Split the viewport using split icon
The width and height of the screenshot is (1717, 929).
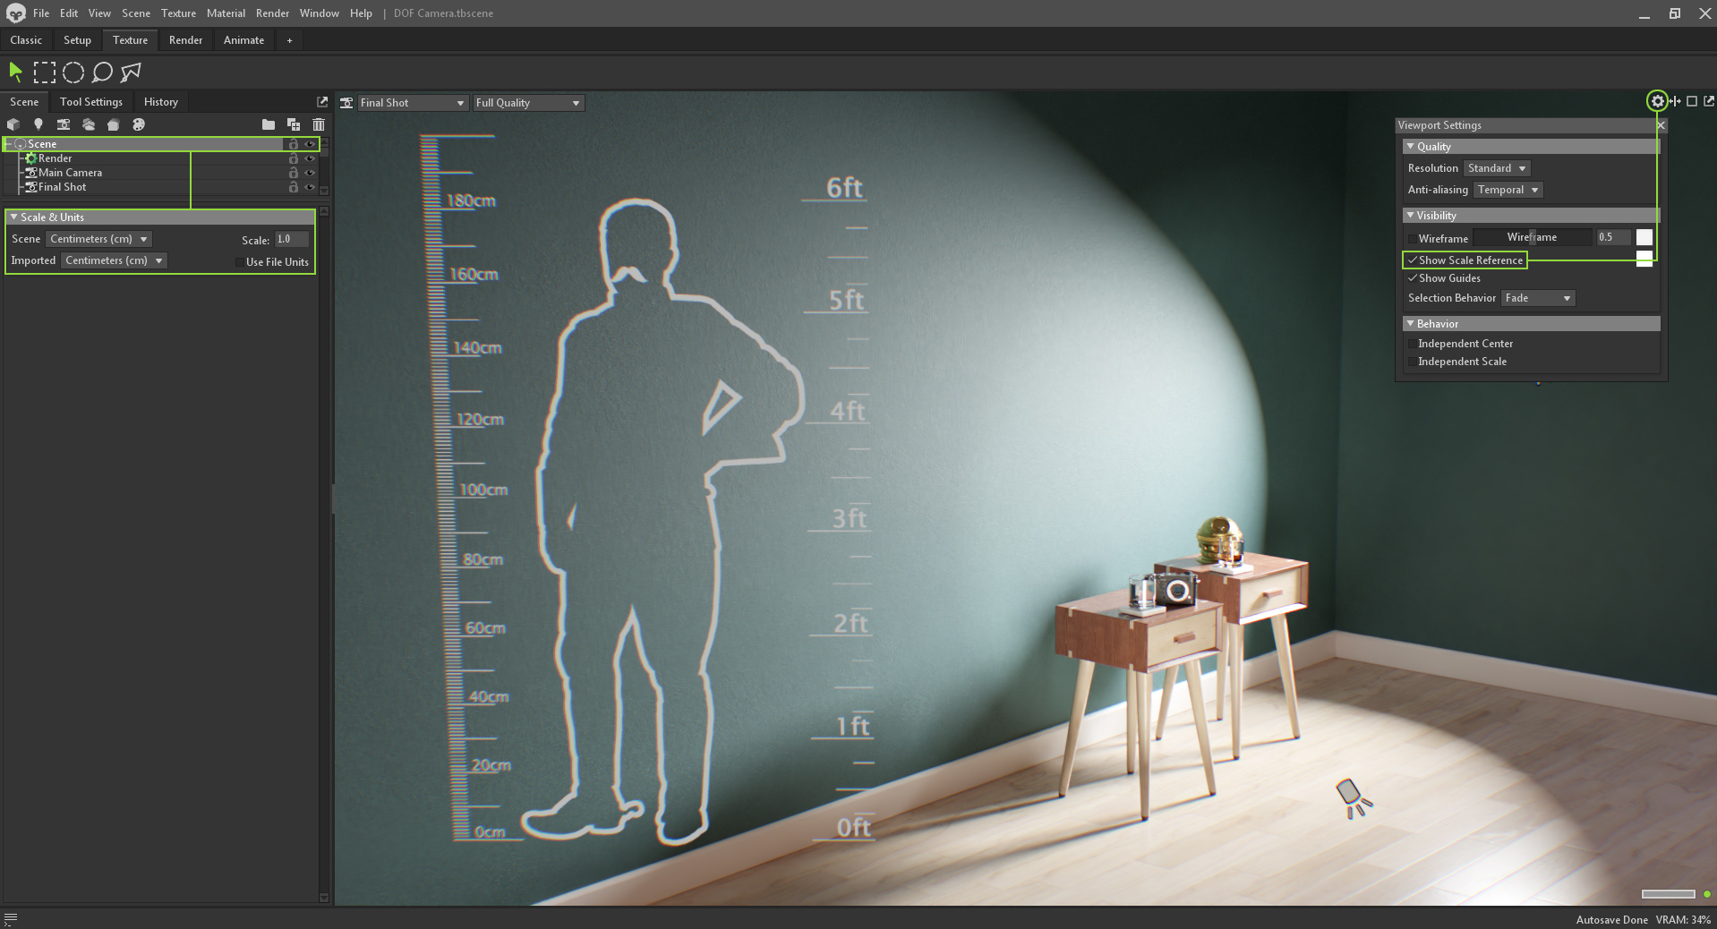tap(1675, 101)
